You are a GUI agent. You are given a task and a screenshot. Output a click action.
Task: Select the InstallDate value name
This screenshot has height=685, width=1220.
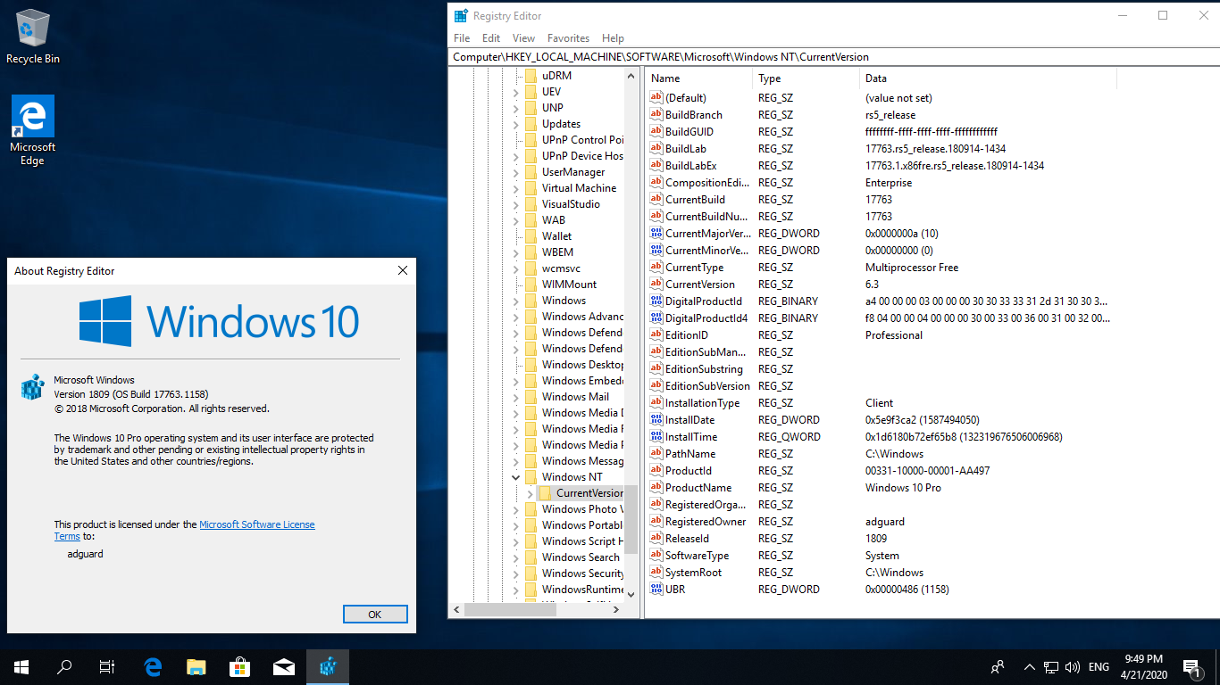click(690, 420)
